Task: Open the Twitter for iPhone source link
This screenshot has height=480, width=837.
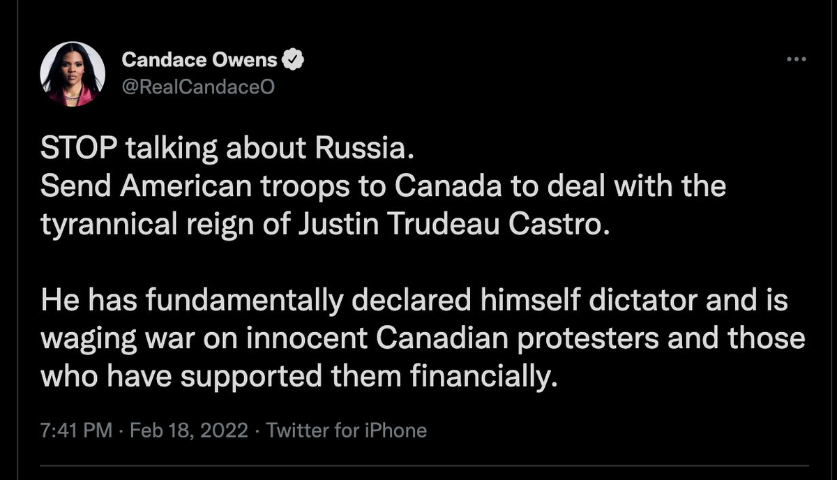Action: point(346,430)
